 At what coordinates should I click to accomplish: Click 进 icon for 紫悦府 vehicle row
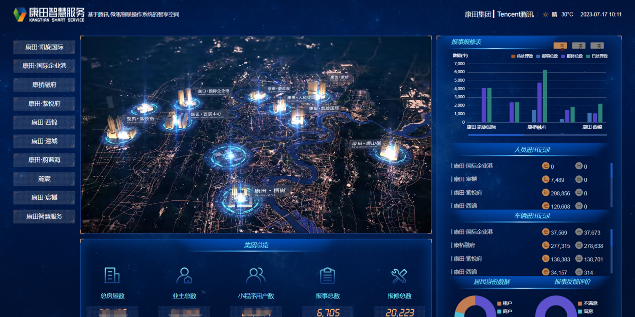[546, 259]
